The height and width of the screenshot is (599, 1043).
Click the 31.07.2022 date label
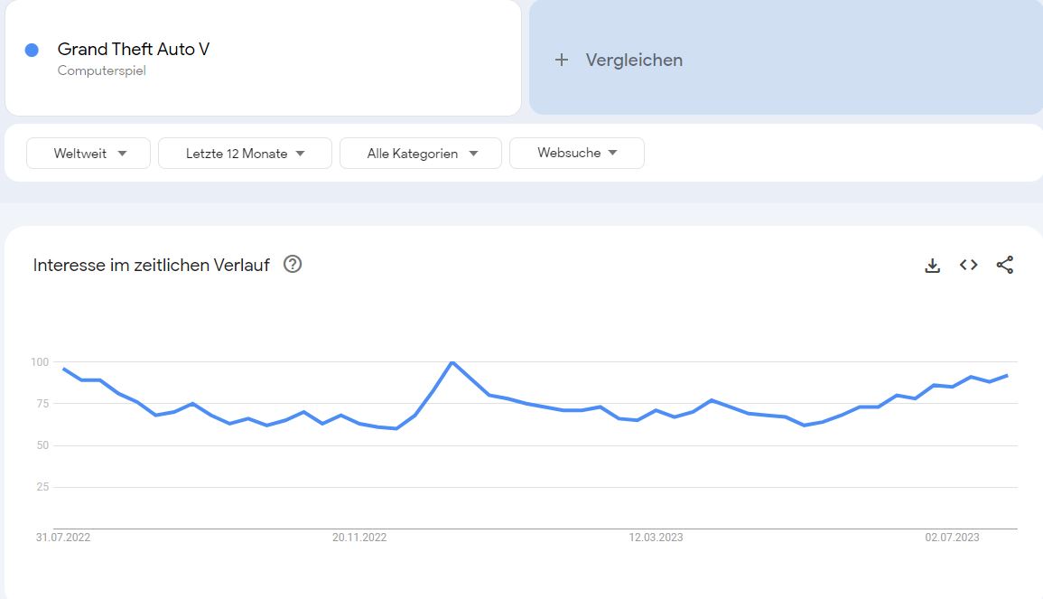[63, 538]
